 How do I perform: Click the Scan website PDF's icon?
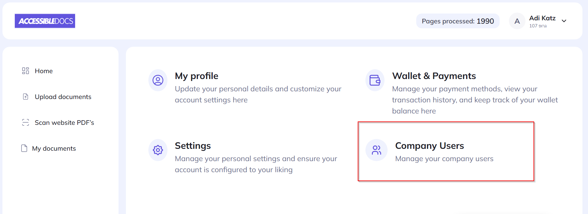pos(26,122)
